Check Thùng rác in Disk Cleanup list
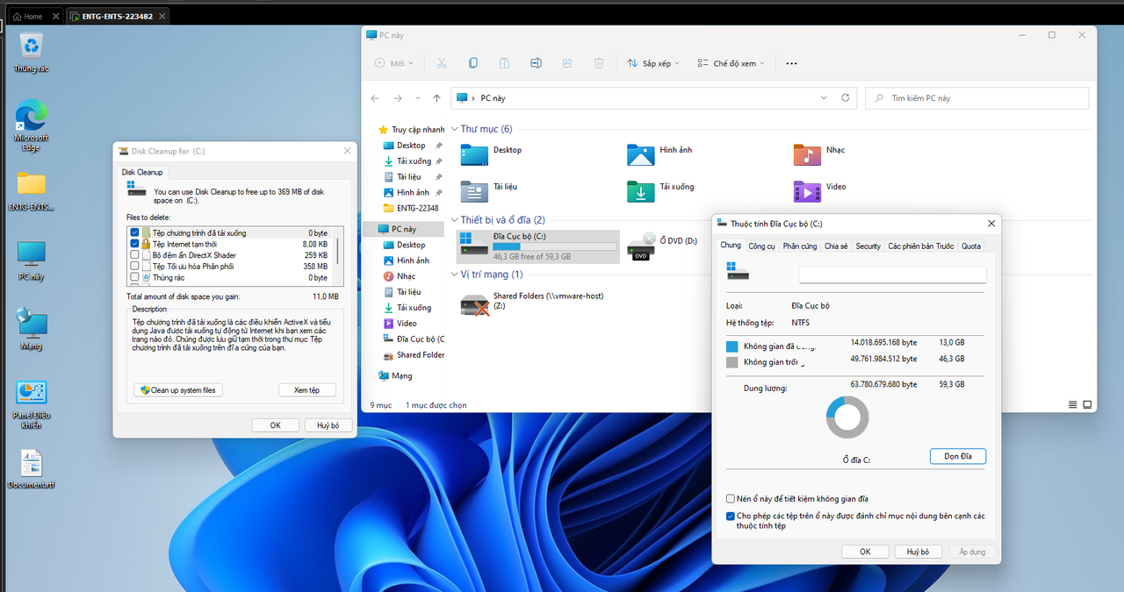1124x592 pixels. (134, 277)
